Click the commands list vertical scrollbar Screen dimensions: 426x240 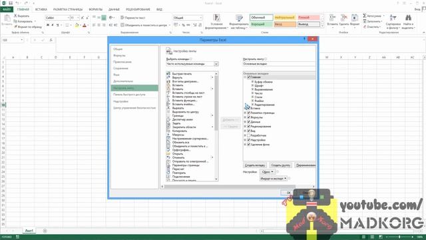coord(216,127)
